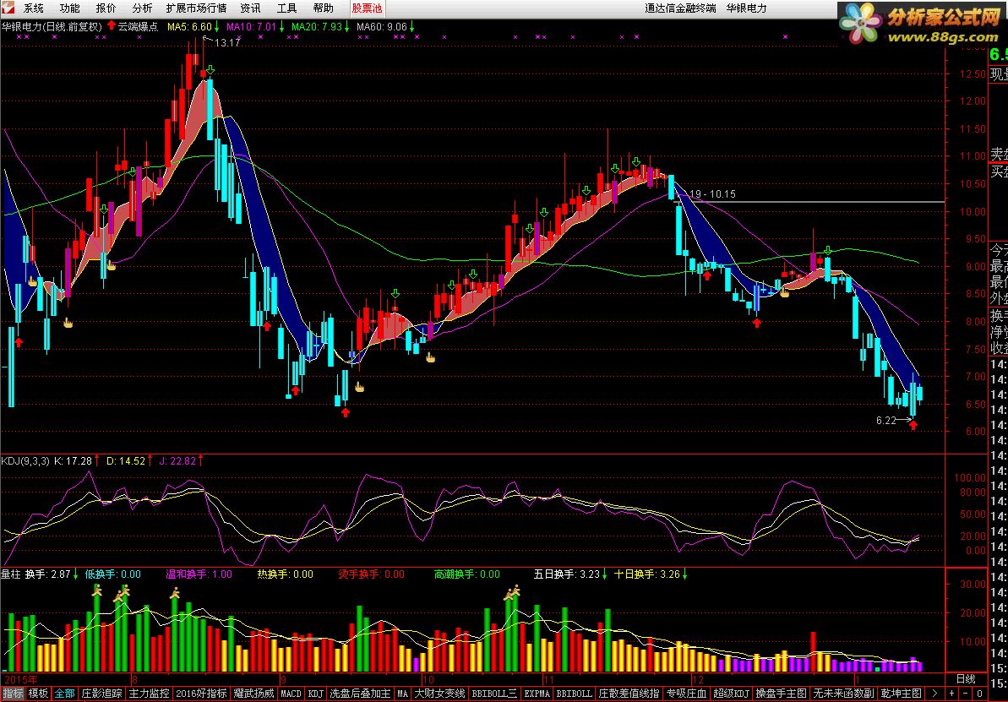1008x702 pixels.
Task: Switch to the 超级KDJ tab
Action: coord(732,694)
